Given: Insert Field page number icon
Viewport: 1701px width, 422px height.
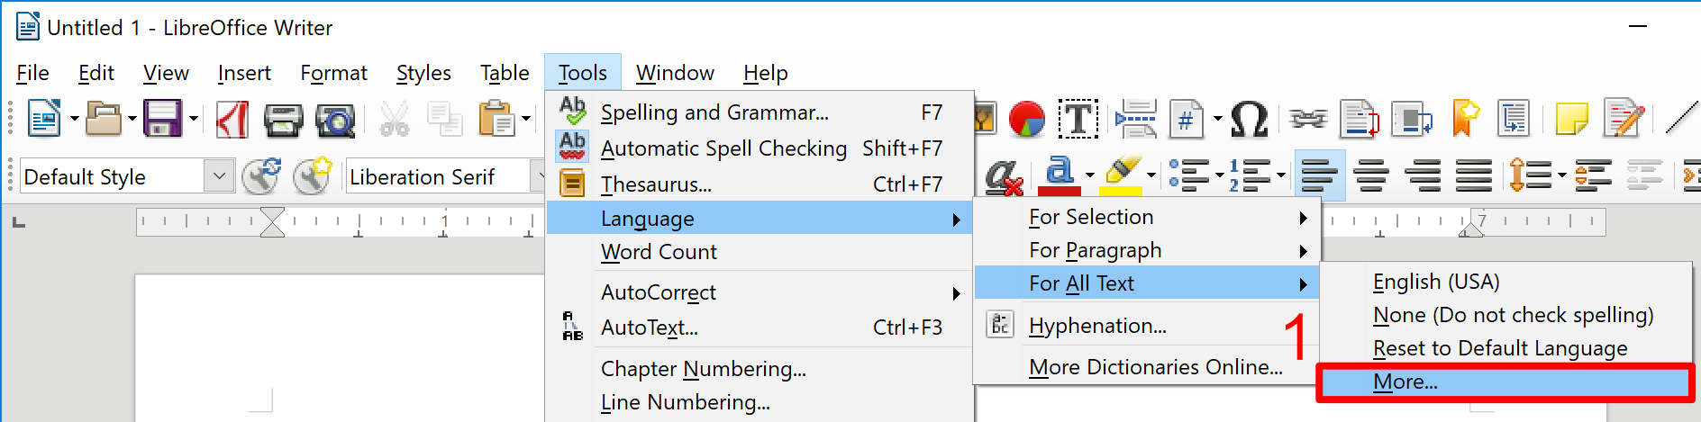Looking at the screenshot, I should click(x=1187, y=119).
